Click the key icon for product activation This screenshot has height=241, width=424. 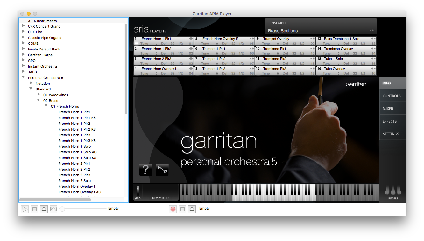162,170
